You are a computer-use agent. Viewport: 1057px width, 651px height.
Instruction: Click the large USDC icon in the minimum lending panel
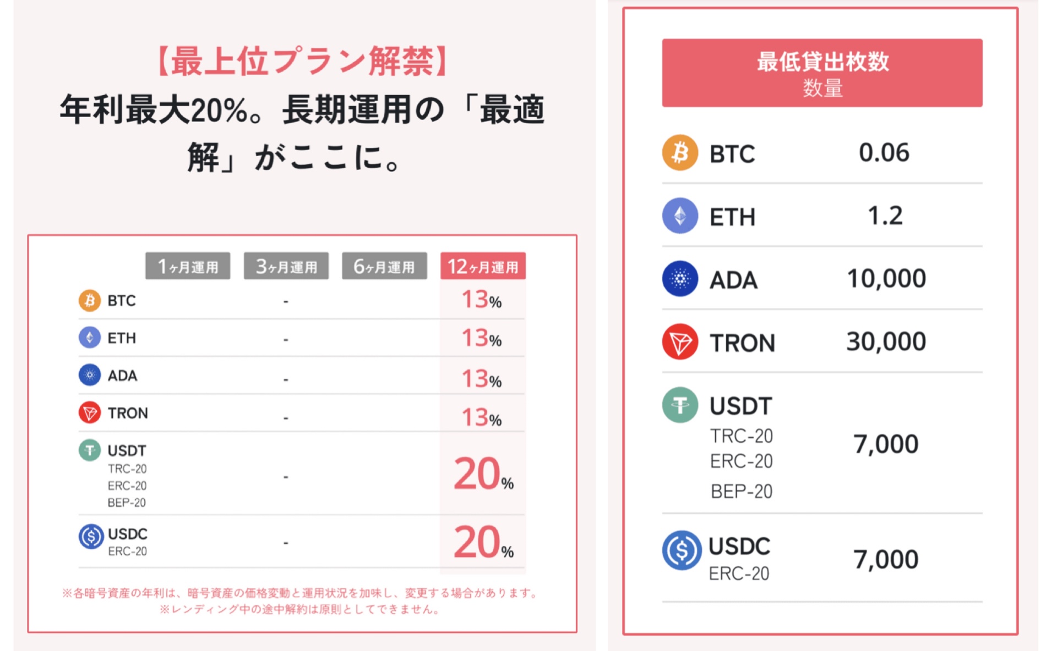point(682,550)
